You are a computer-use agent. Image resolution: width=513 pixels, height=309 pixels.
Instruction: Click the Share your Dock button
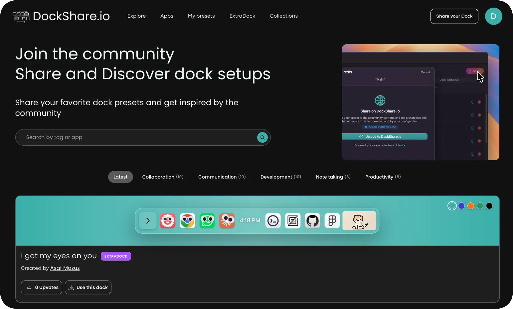click(454, 16)
